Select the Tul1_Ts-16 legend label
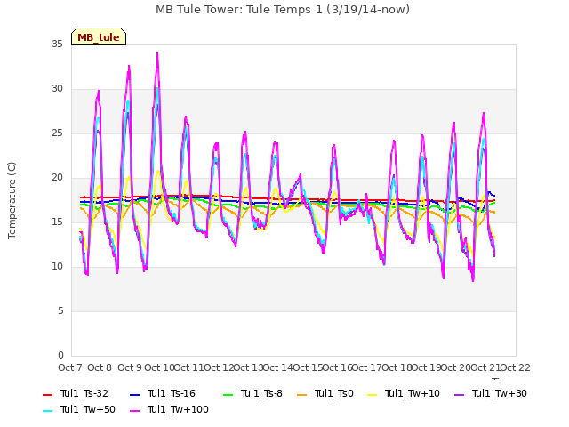569x427 pixels. (172, 393)
